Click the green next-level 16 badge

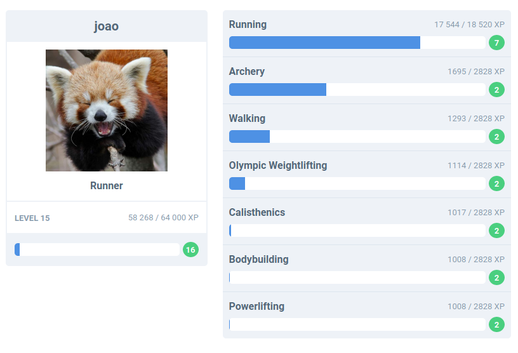[x=190, y=250]
